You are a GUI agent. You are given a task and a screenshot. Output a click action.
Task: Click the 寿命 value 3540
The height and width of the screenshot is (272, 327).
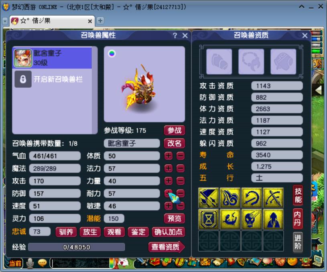coord(277,155)
